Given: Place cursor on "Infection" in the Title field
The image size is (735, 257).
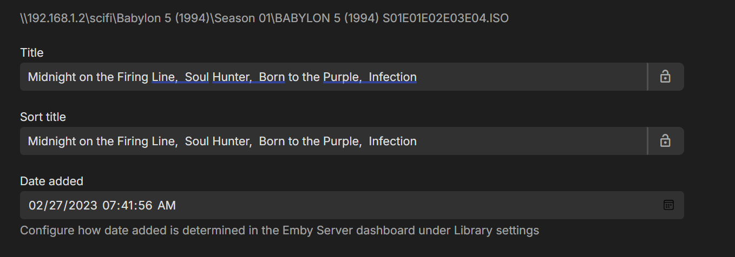Looking at the screenshot, I should coord(392,77).
